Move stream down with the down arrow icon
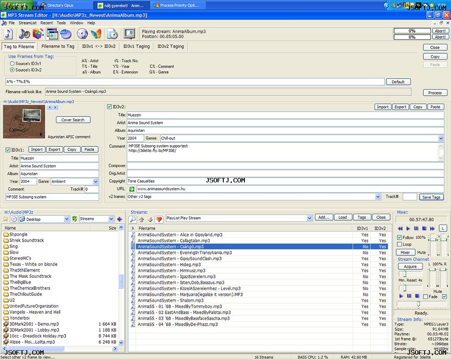The image size is (451, 360). (x=150, y=220)
